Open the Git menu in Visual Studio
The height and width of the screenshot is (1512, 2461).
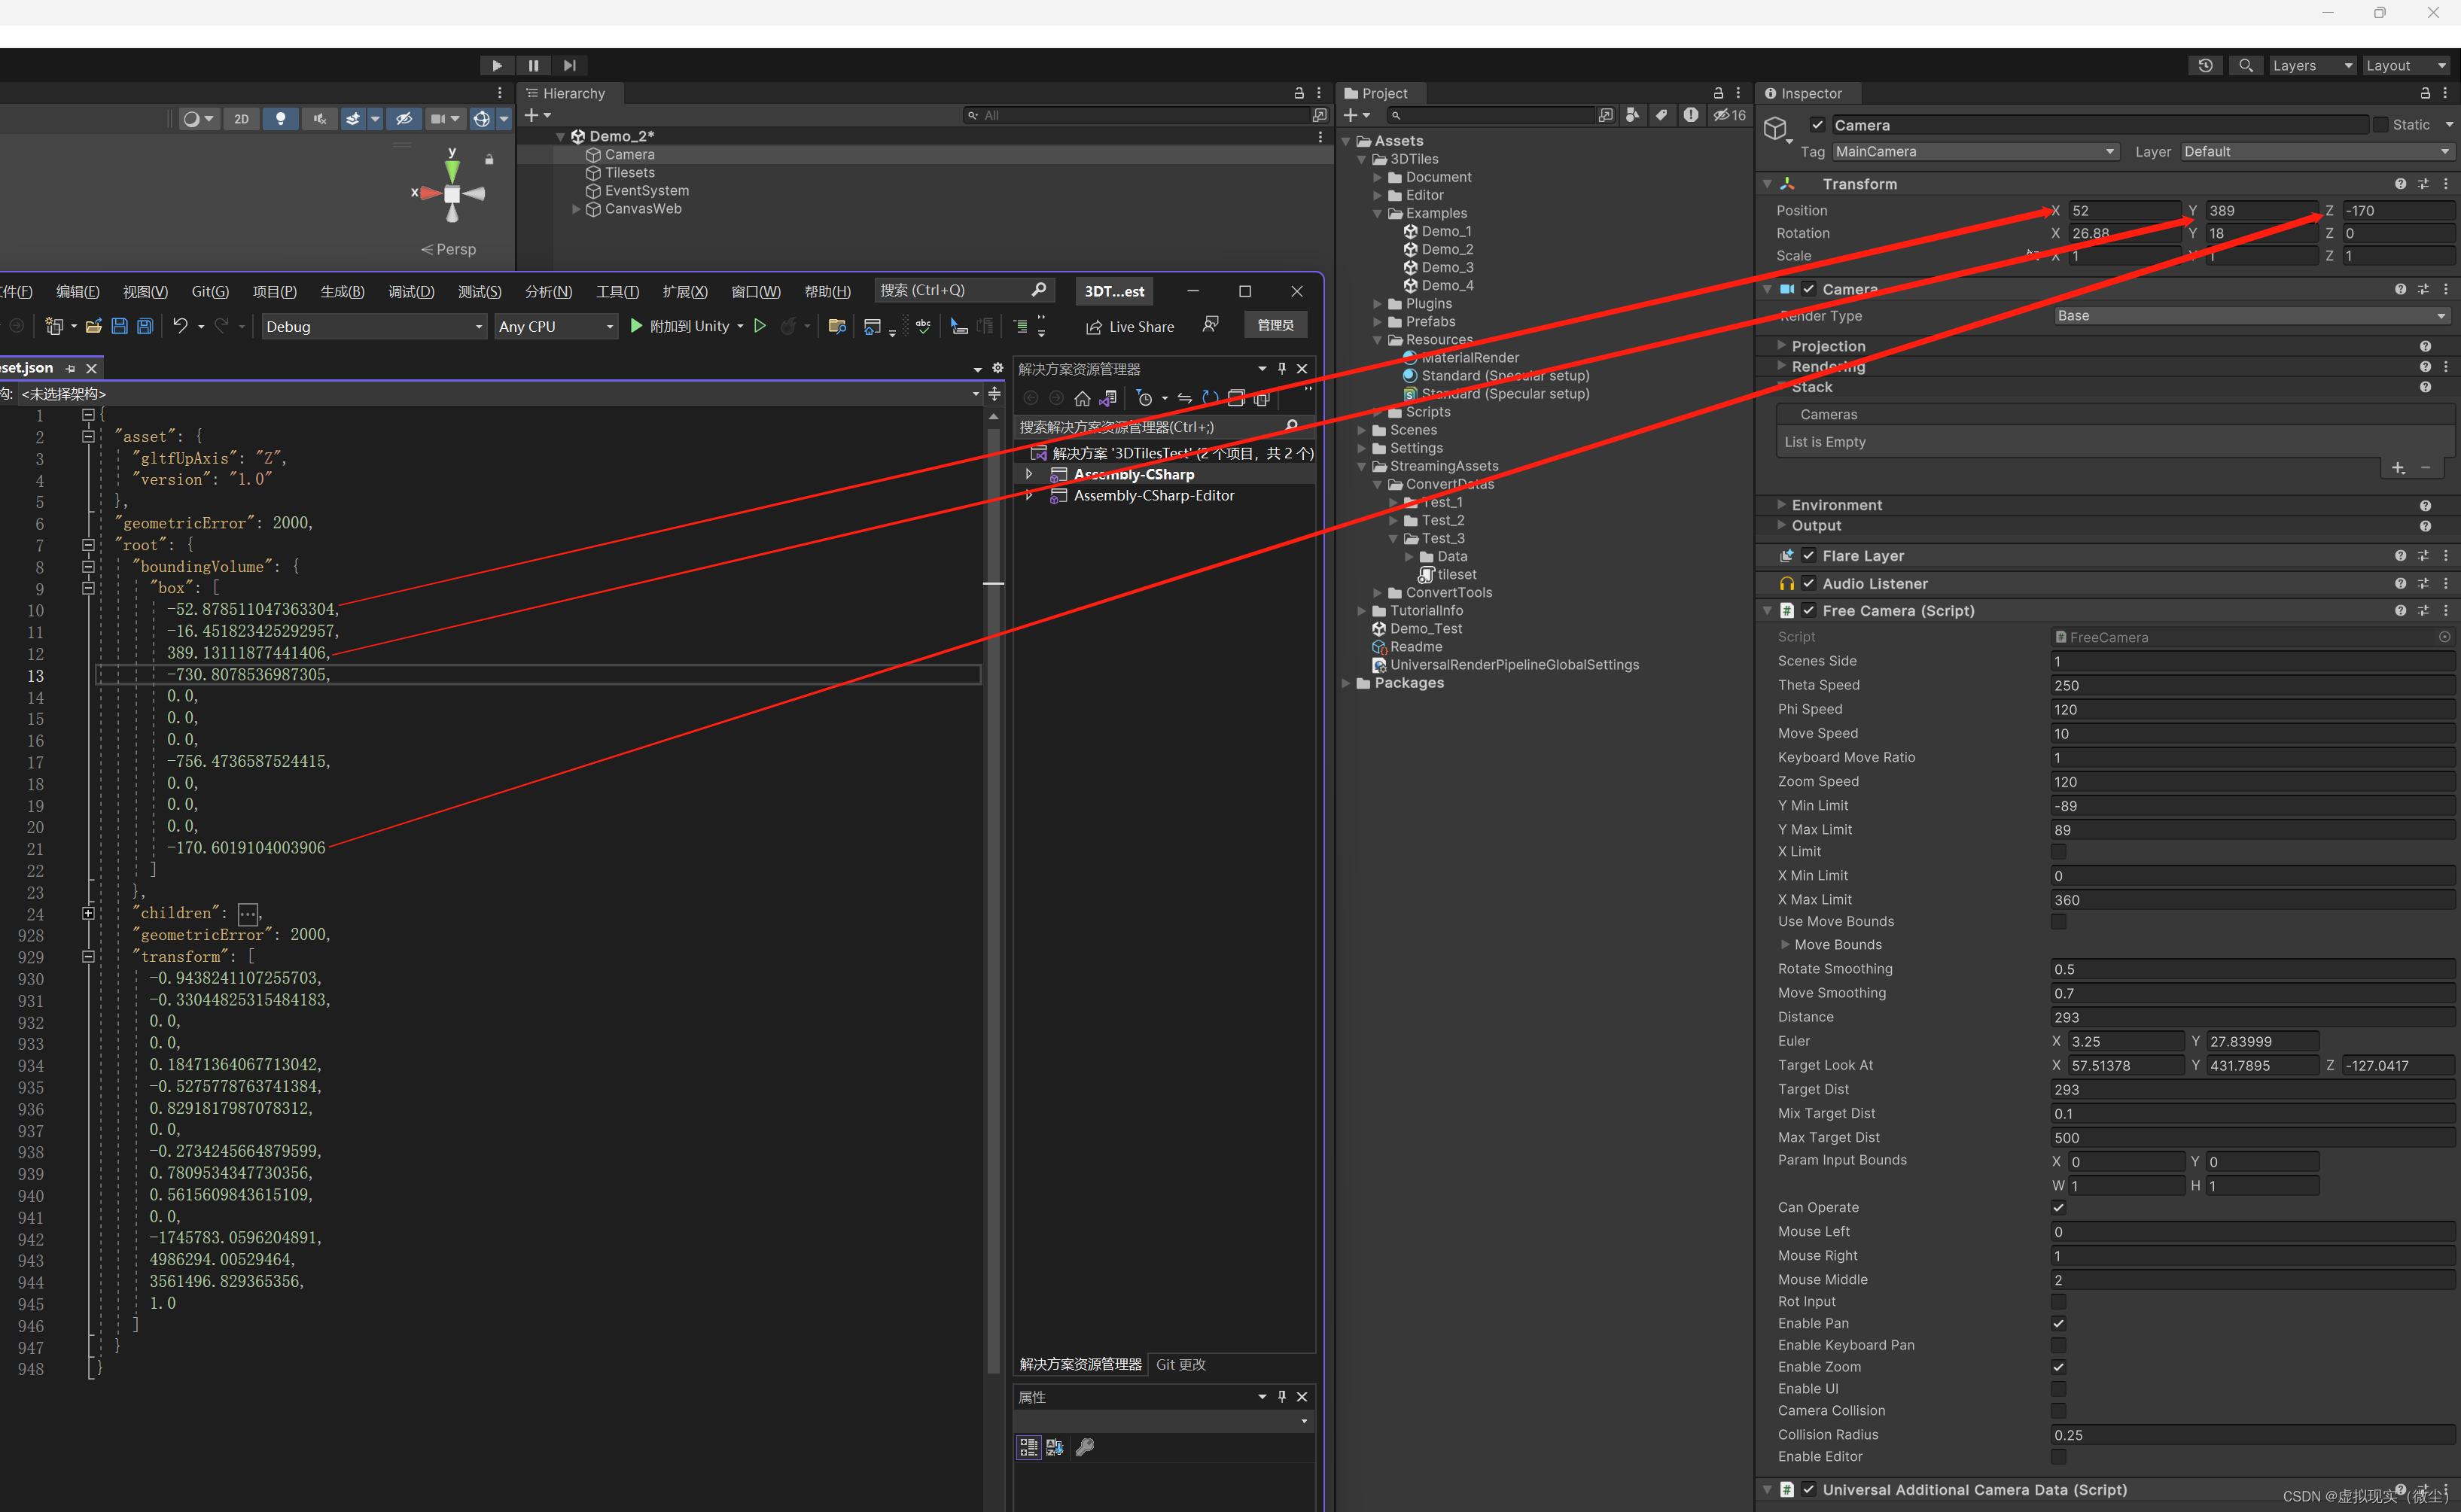click(210, 291)
